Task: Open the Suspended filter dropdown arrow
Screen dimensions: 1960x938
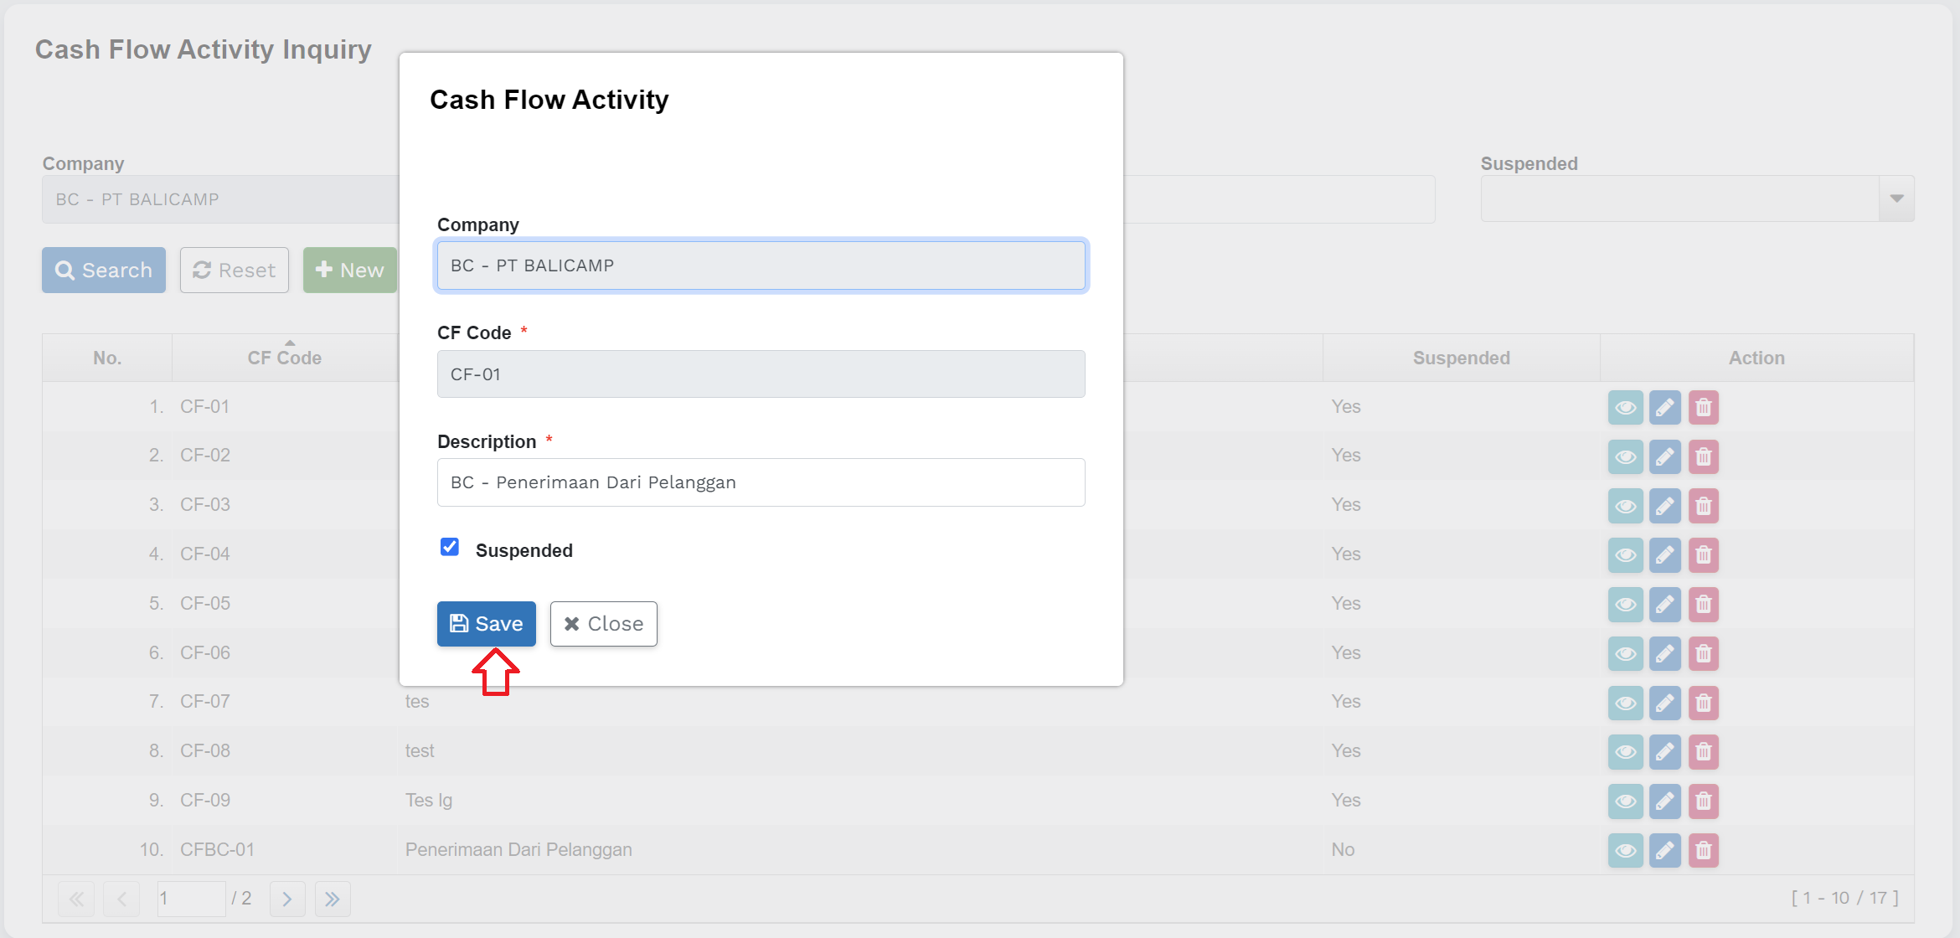Action: tap(1896, 198)
